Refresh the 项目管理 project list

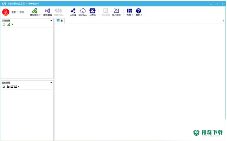click(x=4, y=25)
